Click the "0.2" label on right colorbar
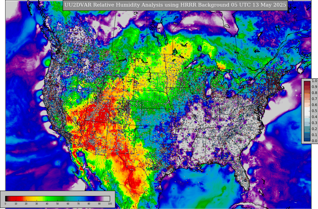The width and height of the screenshot is (318, 209). 314,129
